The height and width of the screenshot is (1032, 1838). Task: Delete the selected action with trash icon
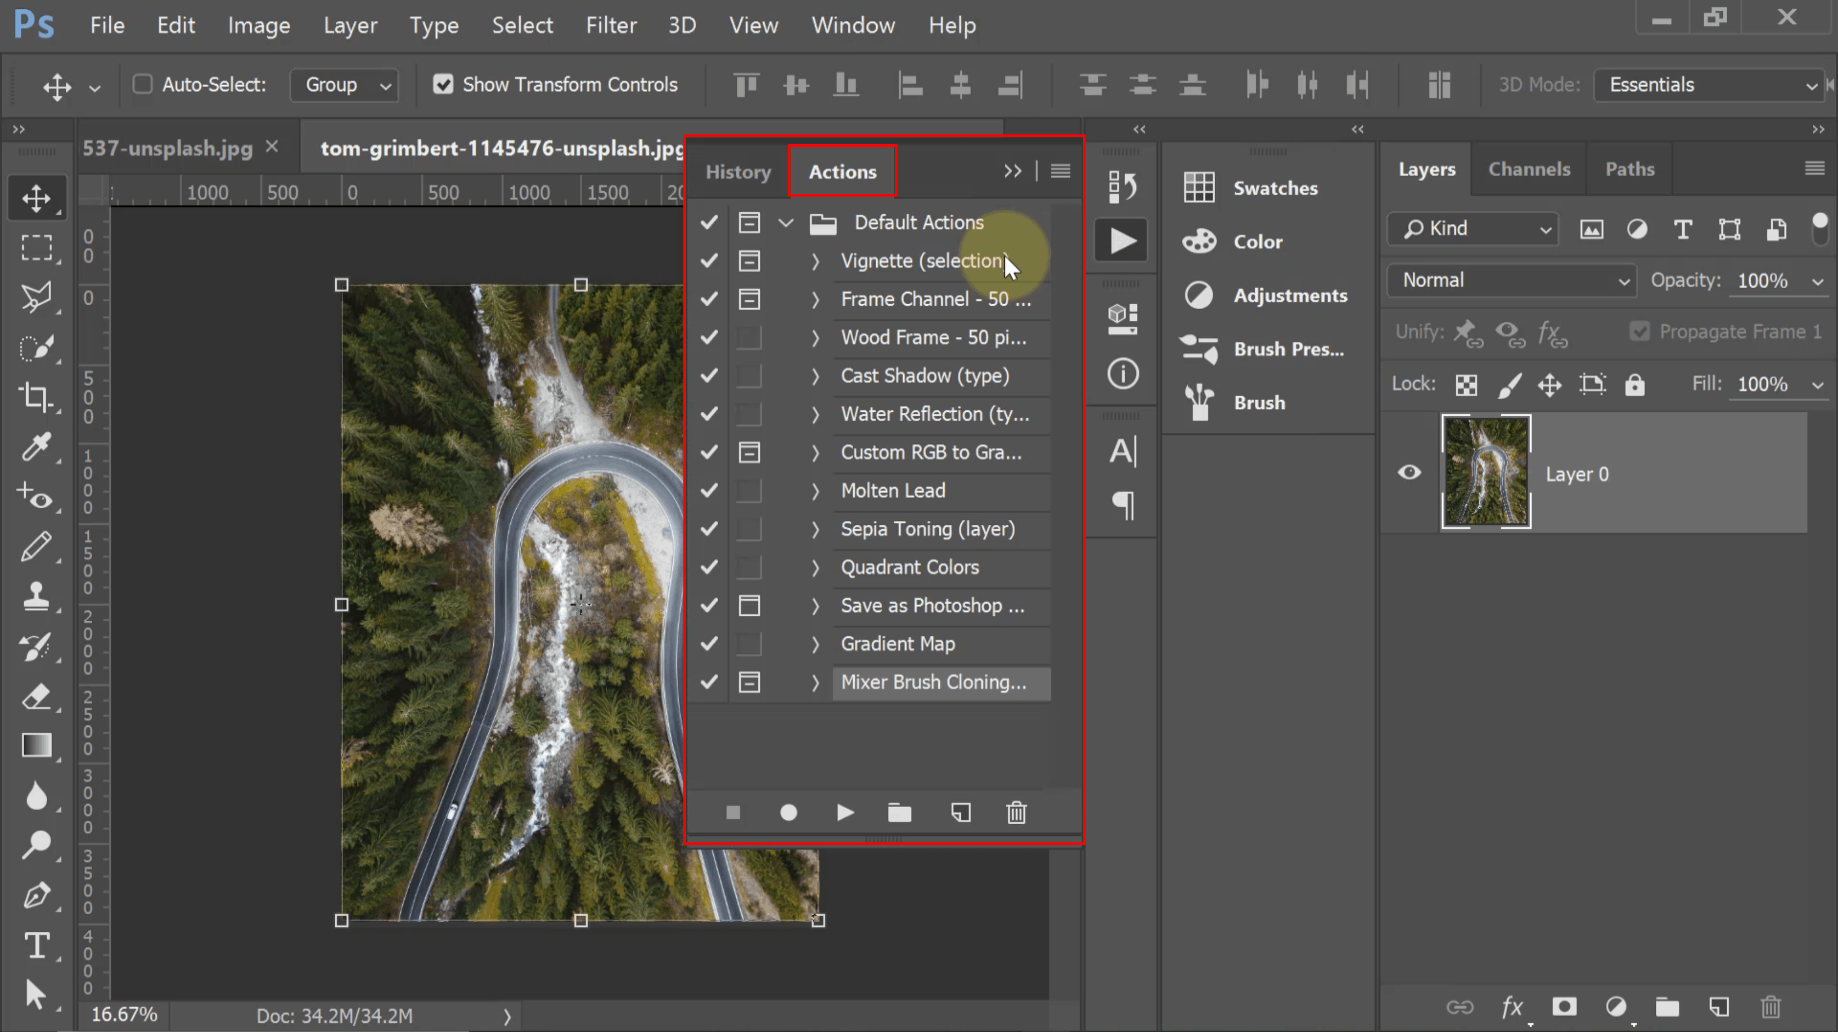pyautogui.click(x=1016, y=812)
